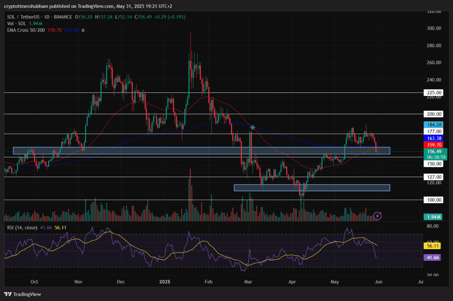Select the lower blue support zone rectangle
453x301 pixels.
[x=311, y=188]
